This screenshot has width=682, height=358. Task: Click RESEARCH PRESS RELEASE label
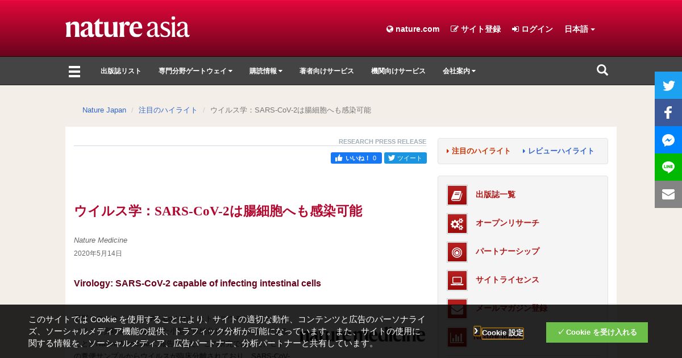(x=382, y=141)
